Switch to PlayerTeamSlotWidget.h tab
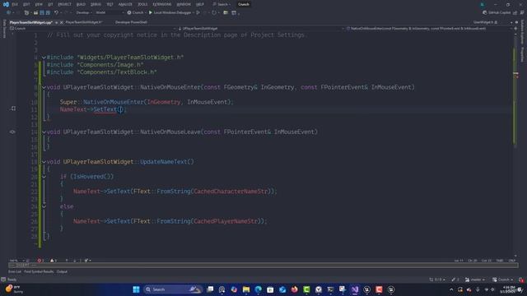This screenshot has width=527, height=296. pos(83,22)
